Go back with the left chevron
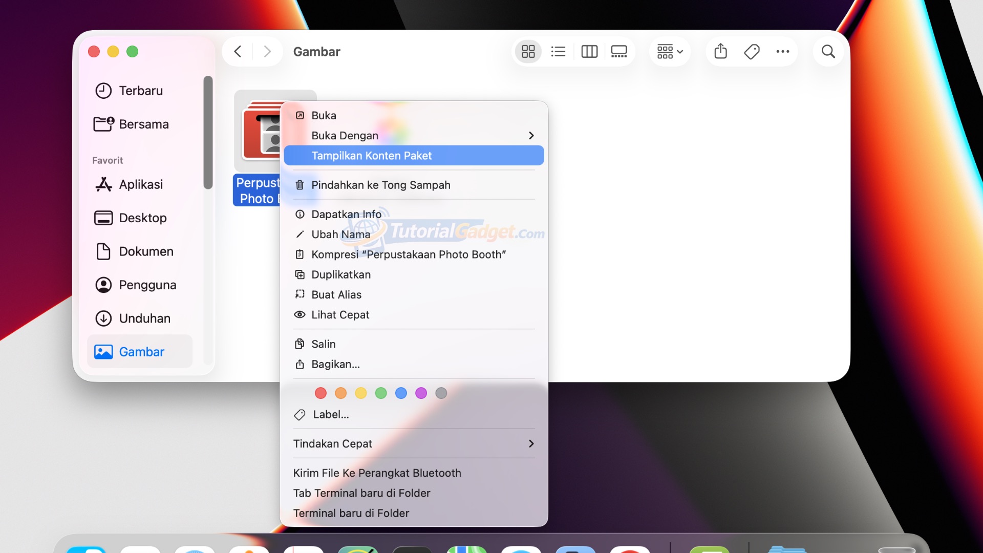 (x=238, y=52)
